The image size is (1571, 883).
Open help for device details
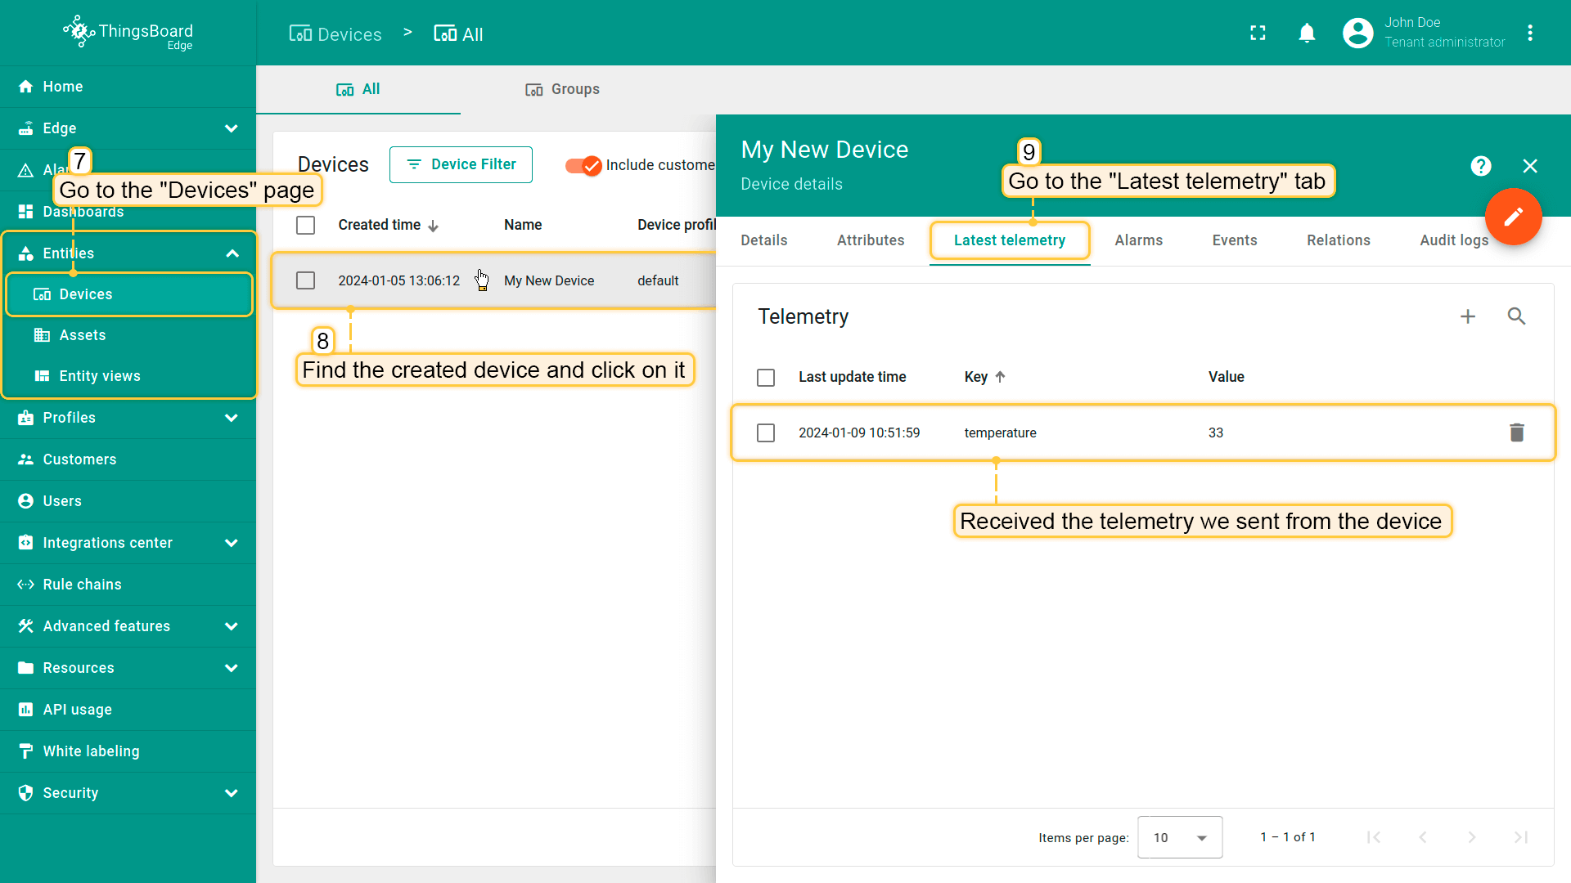[1480, 166]
